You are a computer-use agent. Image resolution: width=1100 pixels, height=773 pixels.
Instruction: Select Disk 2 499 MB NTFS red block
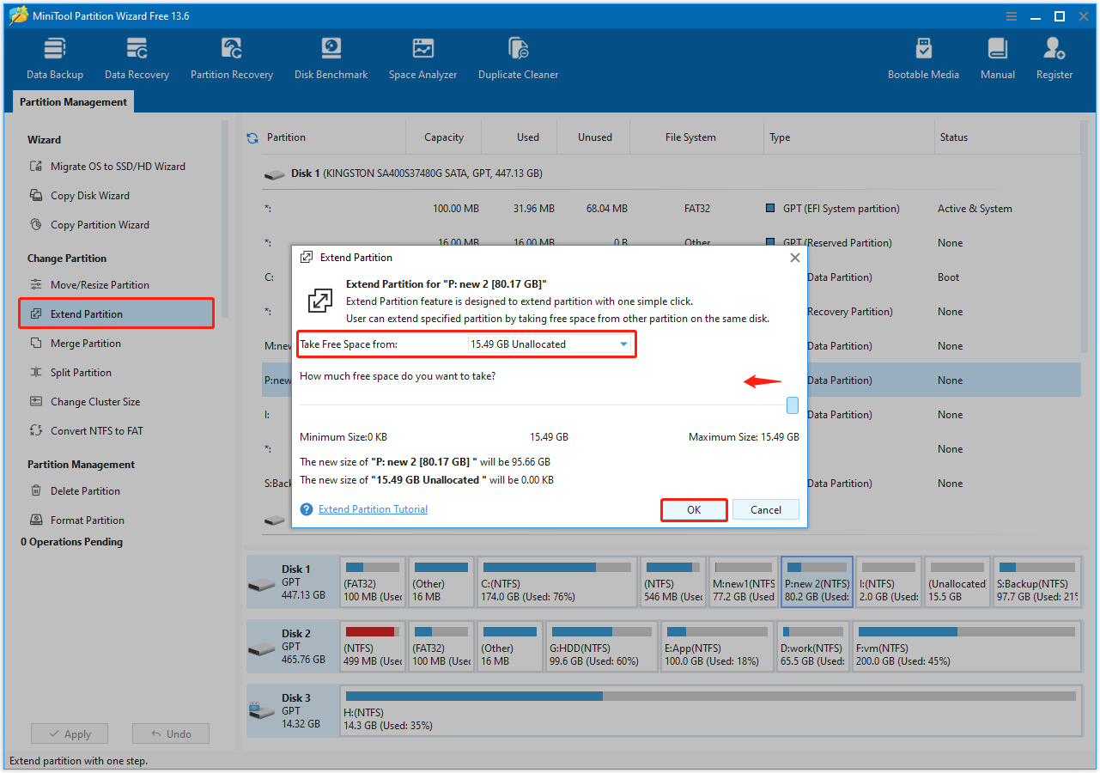pyautogui.click(x=373, y=646)
